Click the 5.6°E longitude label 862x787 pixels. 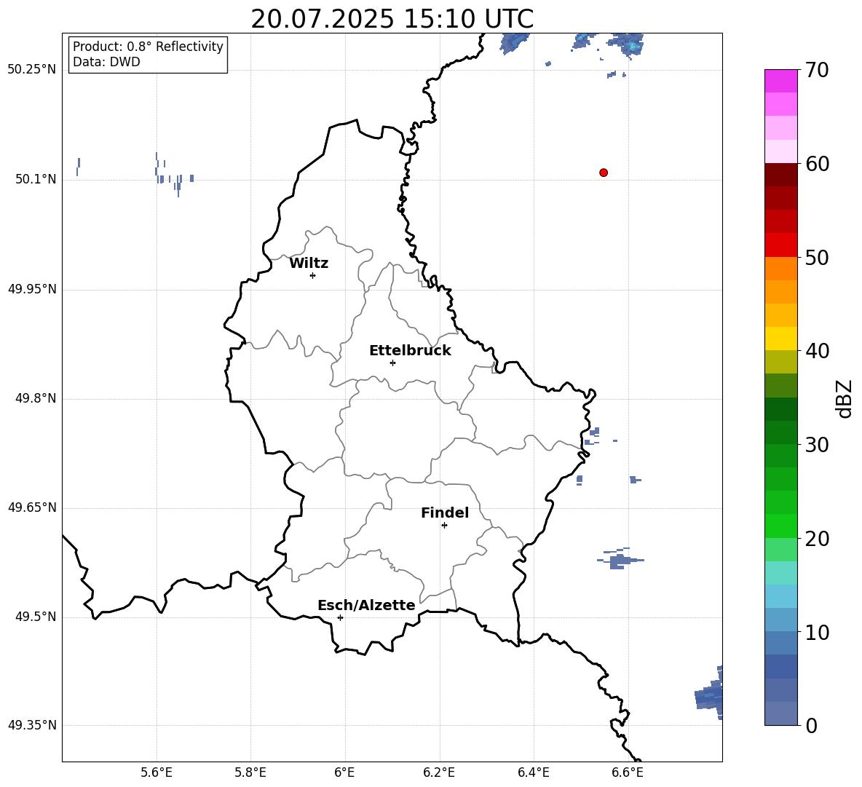(x=157, y=772)
